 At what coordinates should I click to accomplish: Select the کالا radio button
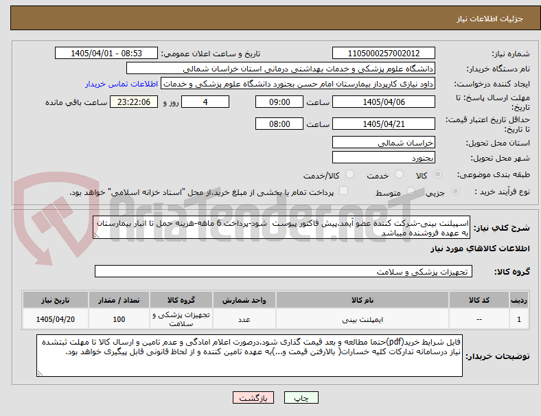[x=437, y=174]
